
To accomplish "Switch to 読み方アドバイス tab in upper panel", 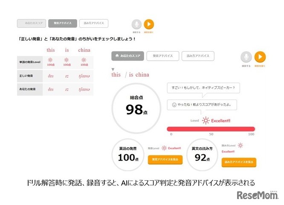I will pyautogui.click(x=94, y=23).
